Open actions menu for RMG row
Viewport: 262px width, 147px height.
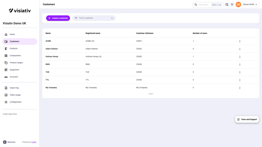[240, 65]
